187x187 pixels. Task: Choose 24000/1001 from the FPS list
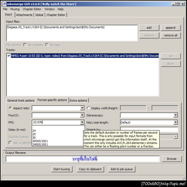coord(58,144)
